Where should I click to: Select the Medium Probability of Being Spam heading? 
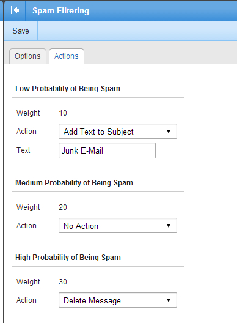click(x=75, y=183)
